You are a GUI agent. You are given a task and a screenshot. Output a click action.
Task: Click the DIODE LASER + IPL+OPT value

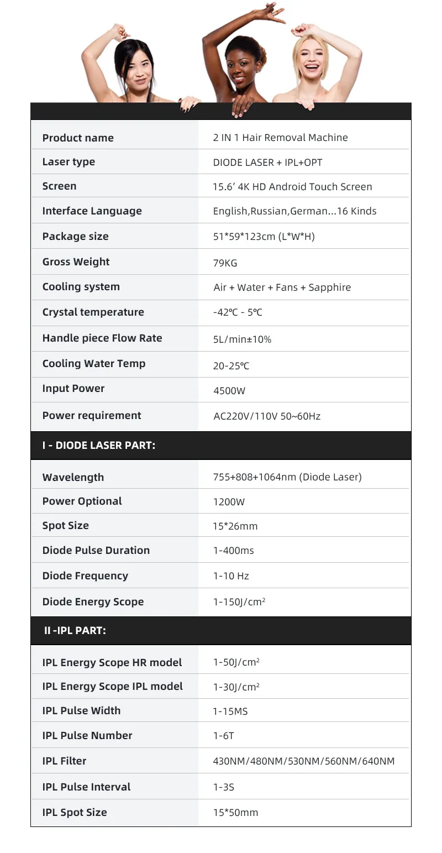tap(268, 162)
